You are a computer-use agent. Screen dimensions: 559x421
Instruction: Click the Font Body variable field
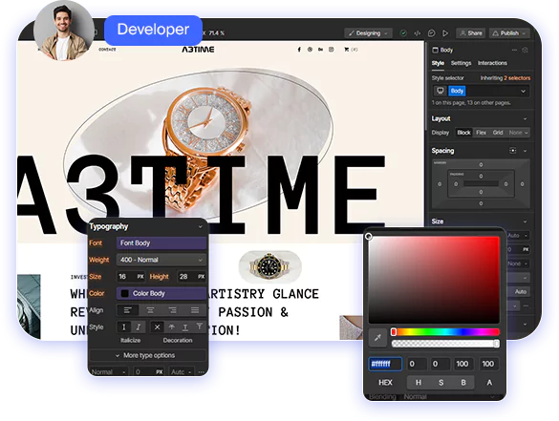pos(161,242)
